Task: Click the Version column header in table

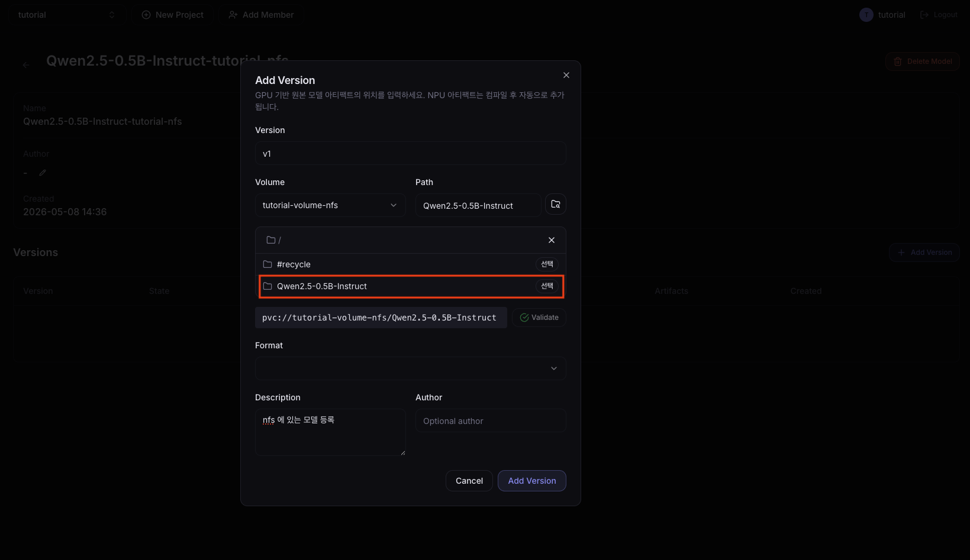Action: (x=38, y=291)
